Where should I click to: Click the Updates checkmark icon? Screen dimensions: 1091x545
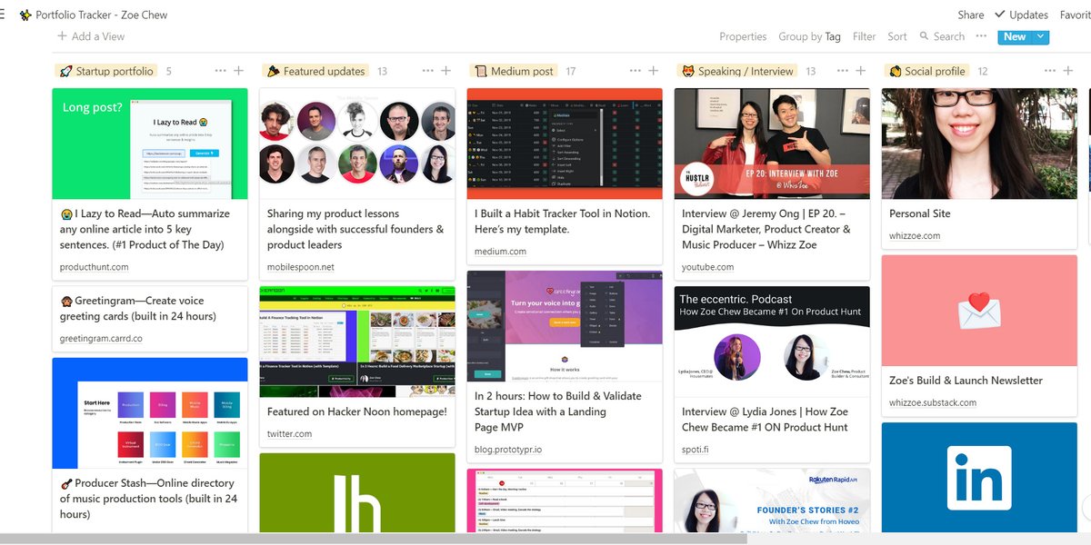point(1000,15)
